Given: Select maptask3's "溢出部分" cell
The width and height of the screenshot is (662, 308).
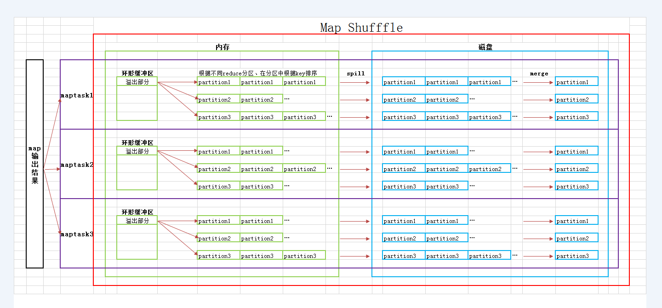Looking at the screenshot, I should 137,221.
